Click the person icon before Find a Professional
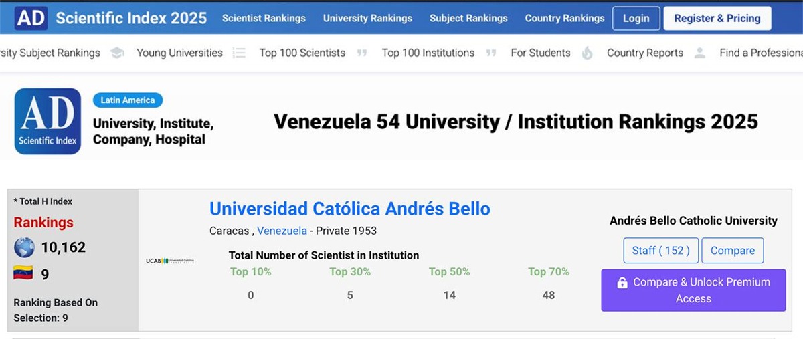This screenshot has width=803, height=339. pos(700,53)
